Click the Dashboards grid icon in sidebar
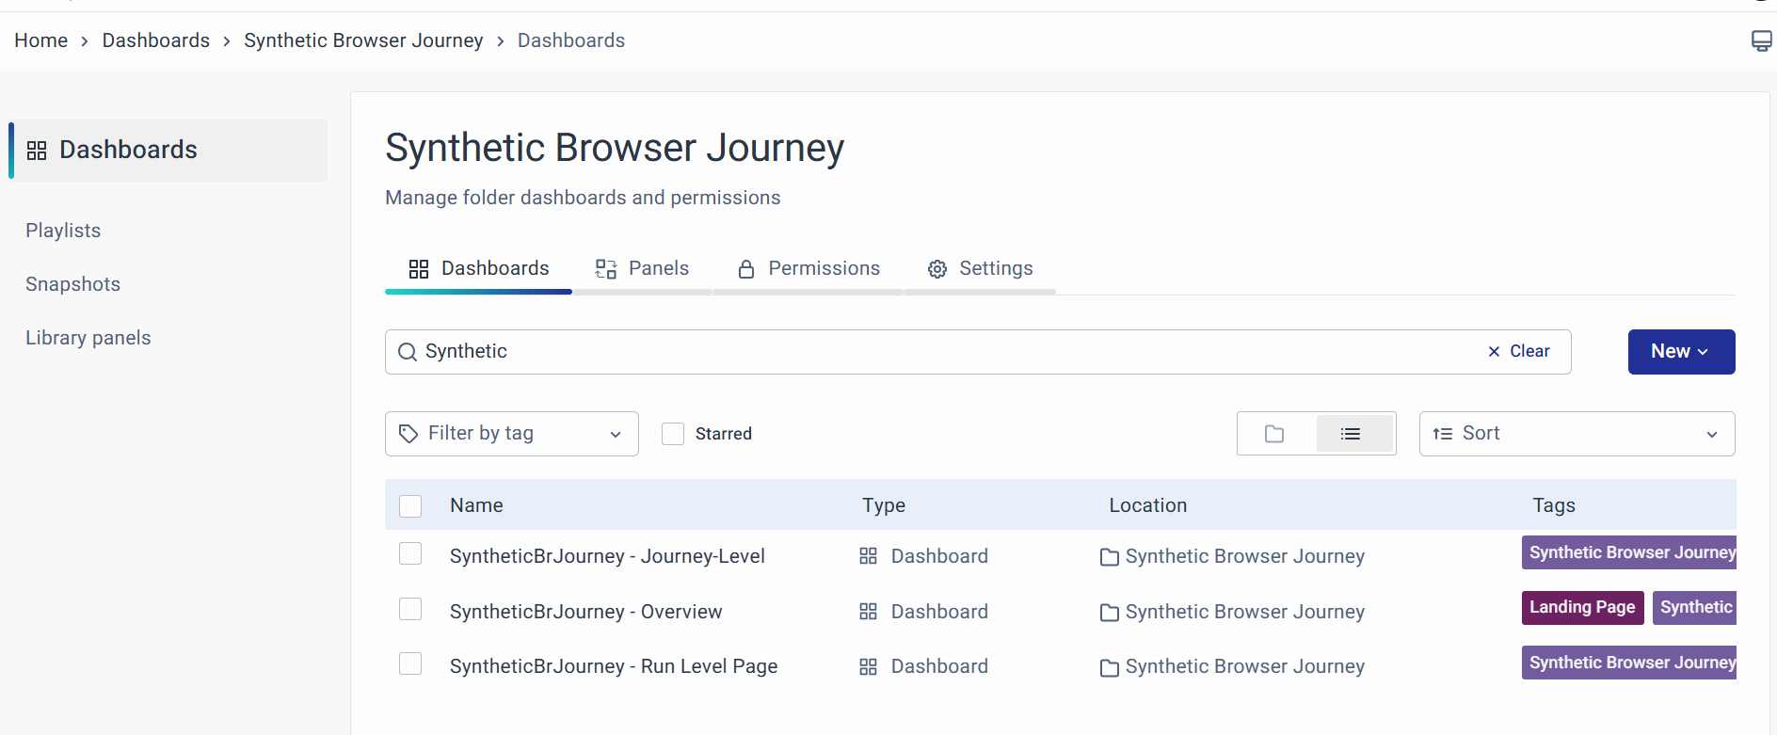This screenshot has width=1777, height=735. coord(37,151)
